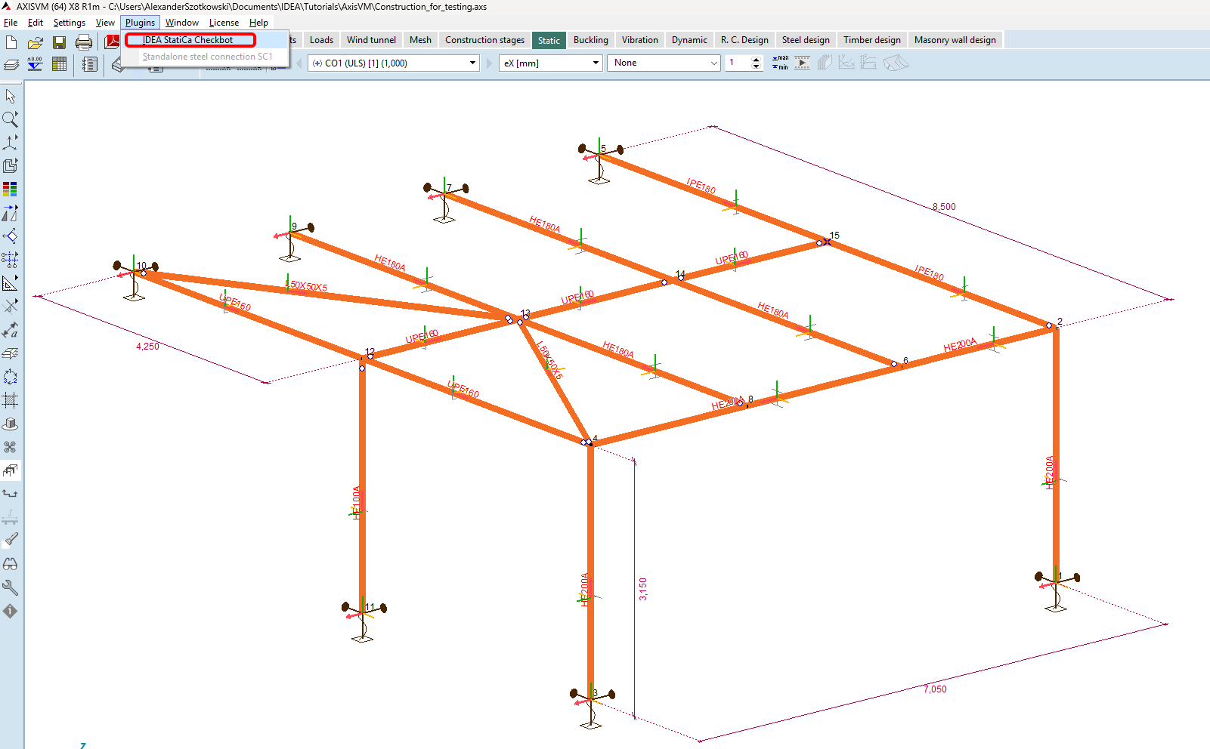The image size is (1210, 749).
Task: Increase the scale factor spinner value
Action: 757,59
